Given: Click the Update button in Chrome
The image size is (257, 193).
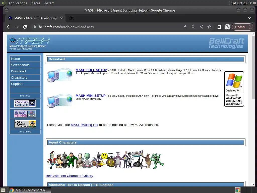Looking at the screenshot, I should click(240, 27).
